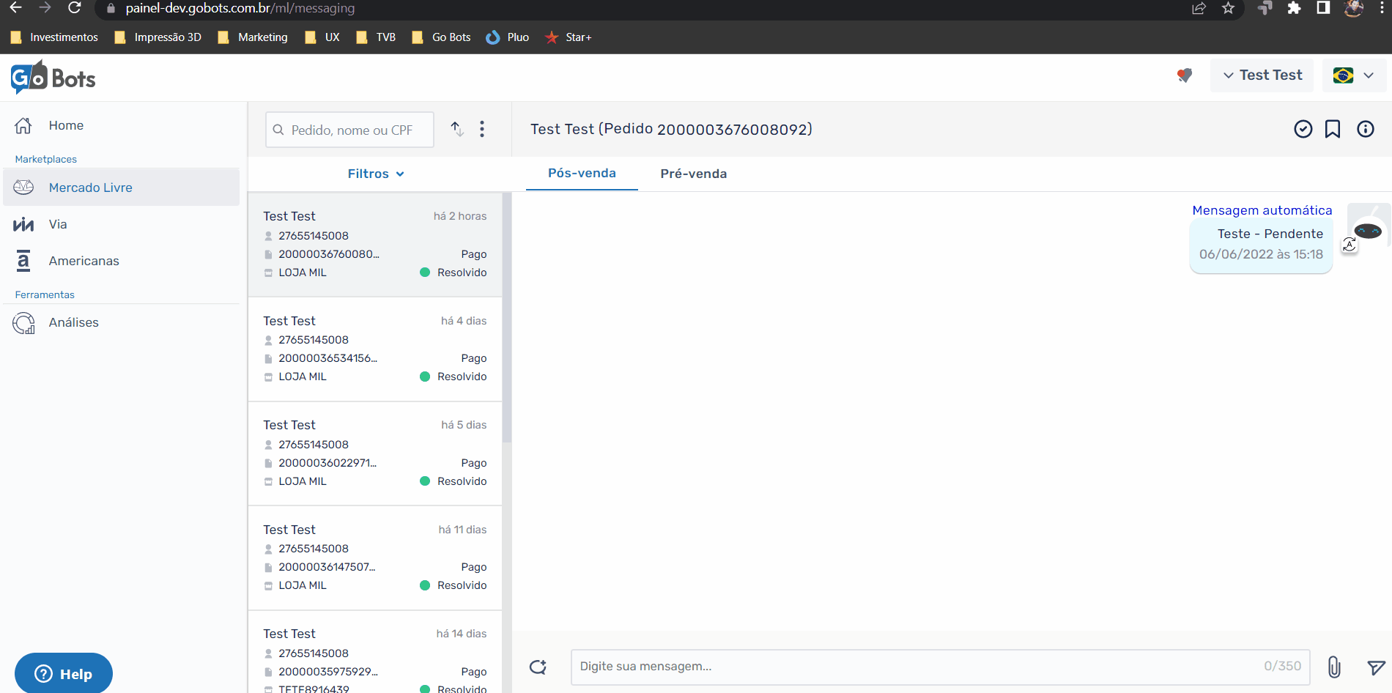
Task: Open quick replies icon beside message box
Action: pyautogui.click(x=538, y=667)
